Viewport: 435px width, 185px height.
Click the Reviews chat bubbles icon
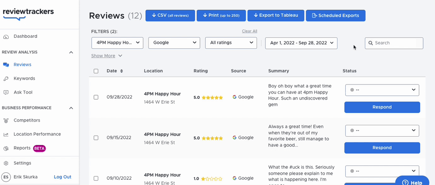[x=6, y=65]
